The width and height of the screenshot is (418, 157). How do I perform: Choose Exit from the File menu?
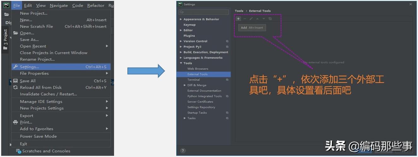click(61, 144)
